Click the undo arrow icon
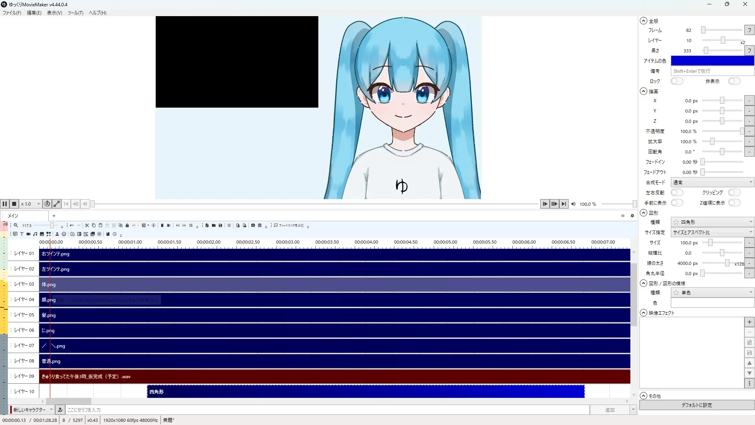Image resolution: width=755 pixels, height=425 pixels. (72, 225)
